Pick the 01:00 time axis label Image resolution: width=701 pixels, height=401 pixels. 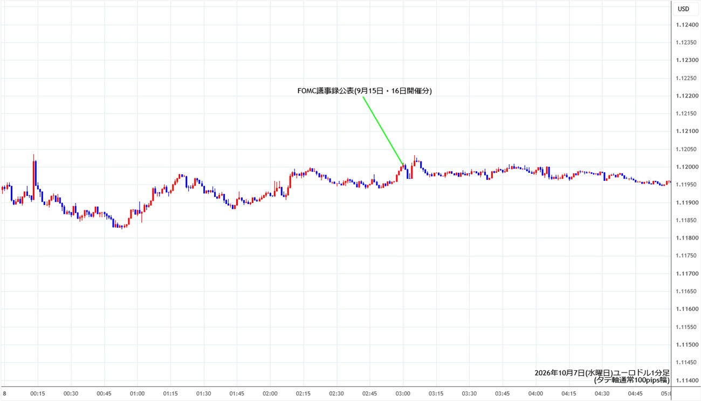point(138,393)
